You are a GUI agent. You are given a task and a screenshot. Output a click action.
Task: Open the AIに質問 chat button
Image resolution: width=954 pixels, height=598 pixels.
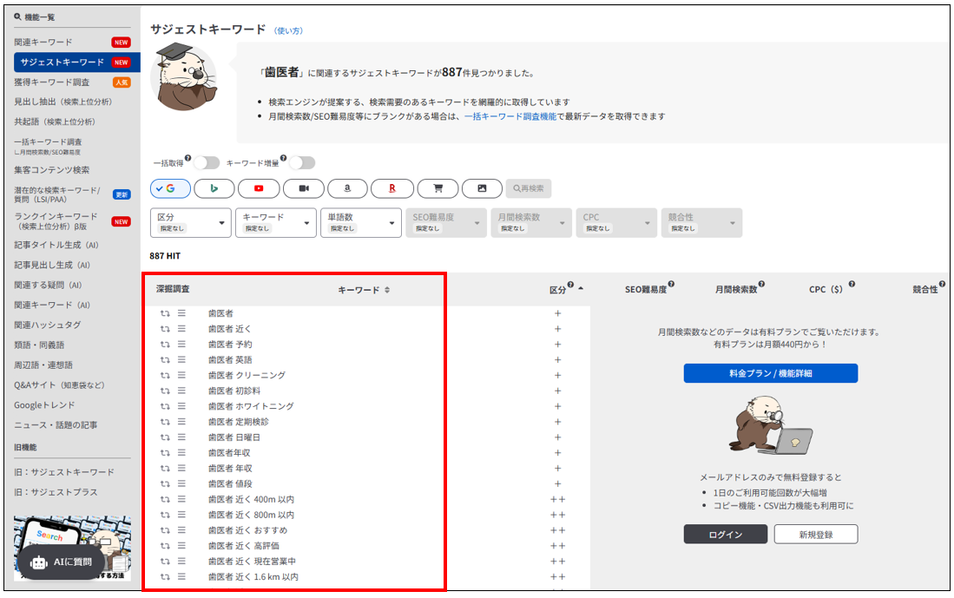pos(61,562)
